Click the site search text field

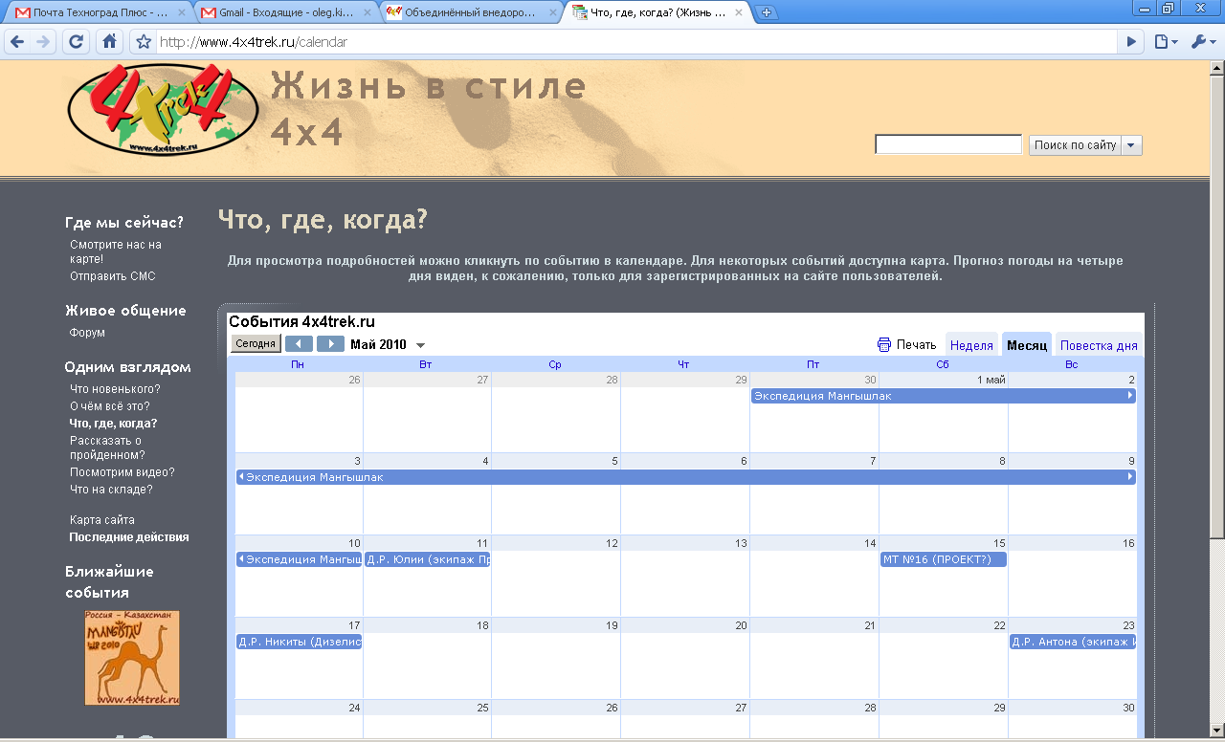pos(947,145)
